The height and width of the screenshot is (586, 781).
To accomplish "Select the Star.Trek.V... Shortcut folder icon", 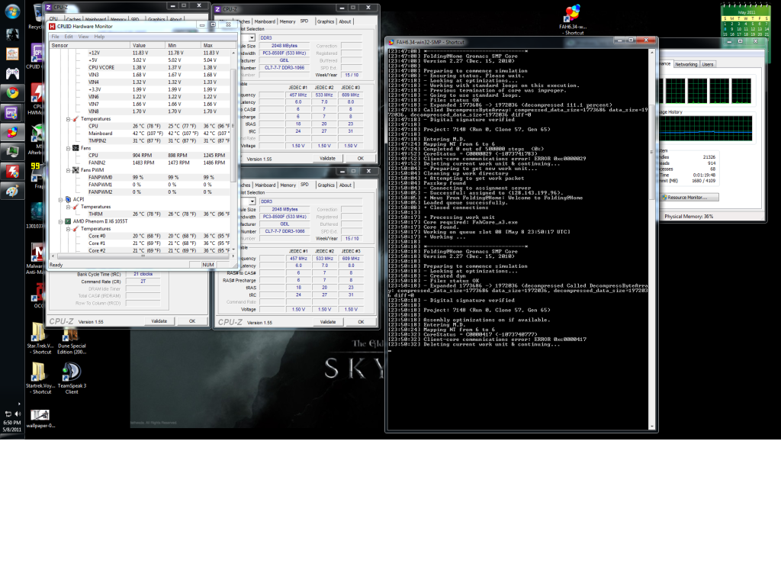I will pyautogui.click(x=39, y=338).
